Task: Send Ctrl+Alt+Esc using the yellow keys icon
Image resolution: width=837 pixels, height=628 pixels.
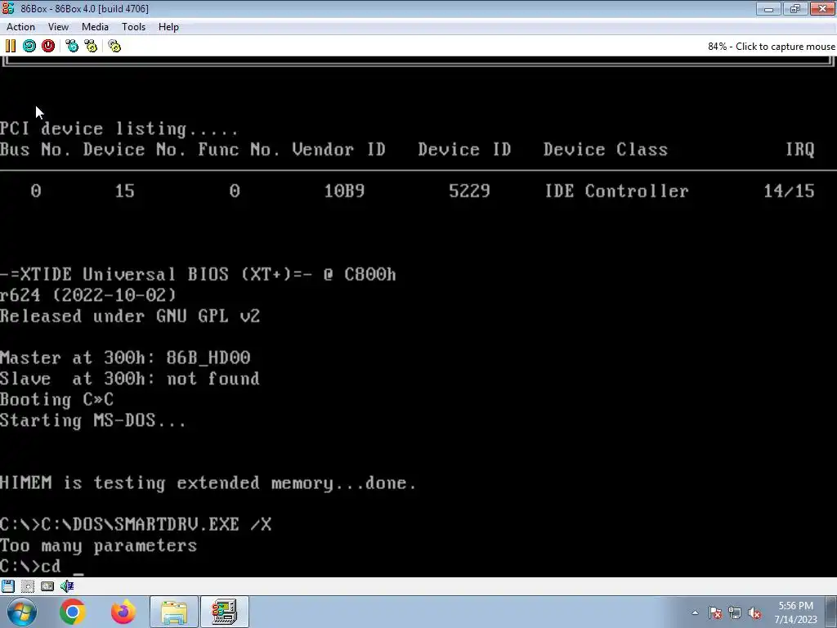Action: [x=91, y=46]
